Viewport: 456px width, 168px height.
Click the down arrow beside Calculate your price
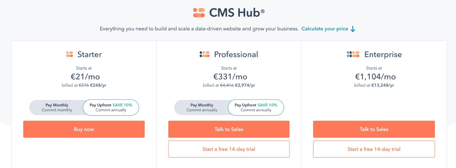click(x=353, y=29)
